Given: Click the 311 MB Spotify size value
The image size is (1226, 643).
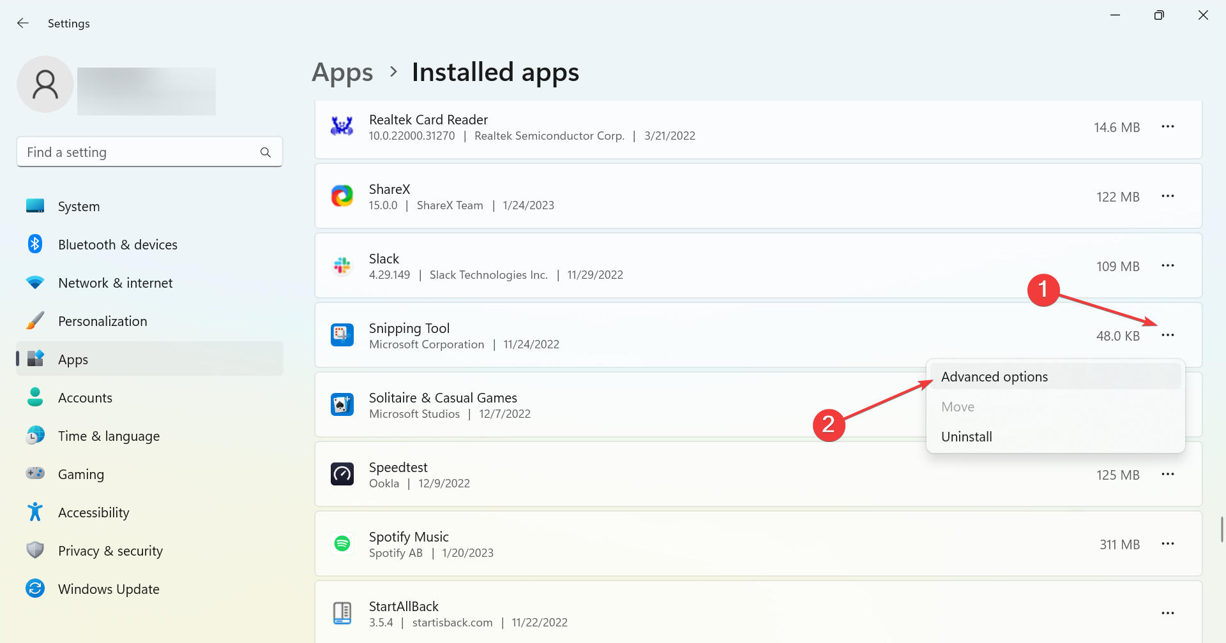Looking at the screenshot, I should click(1119, 544).
